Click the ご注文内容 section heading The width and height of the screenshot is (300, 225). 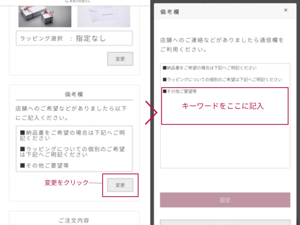74,220
